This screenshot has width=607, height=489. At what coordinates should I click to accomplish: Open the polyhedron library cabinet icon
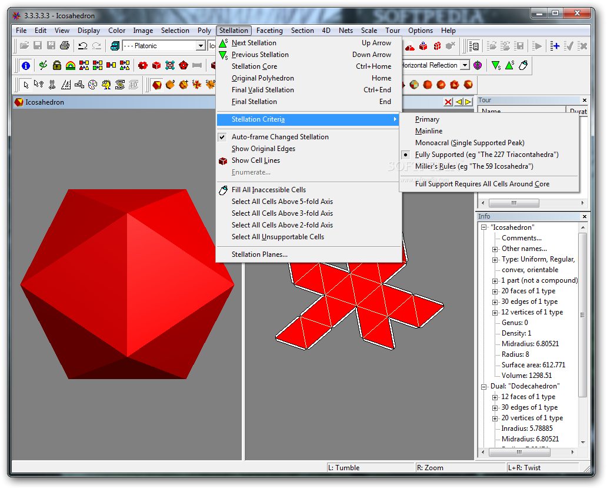[115, 46]
